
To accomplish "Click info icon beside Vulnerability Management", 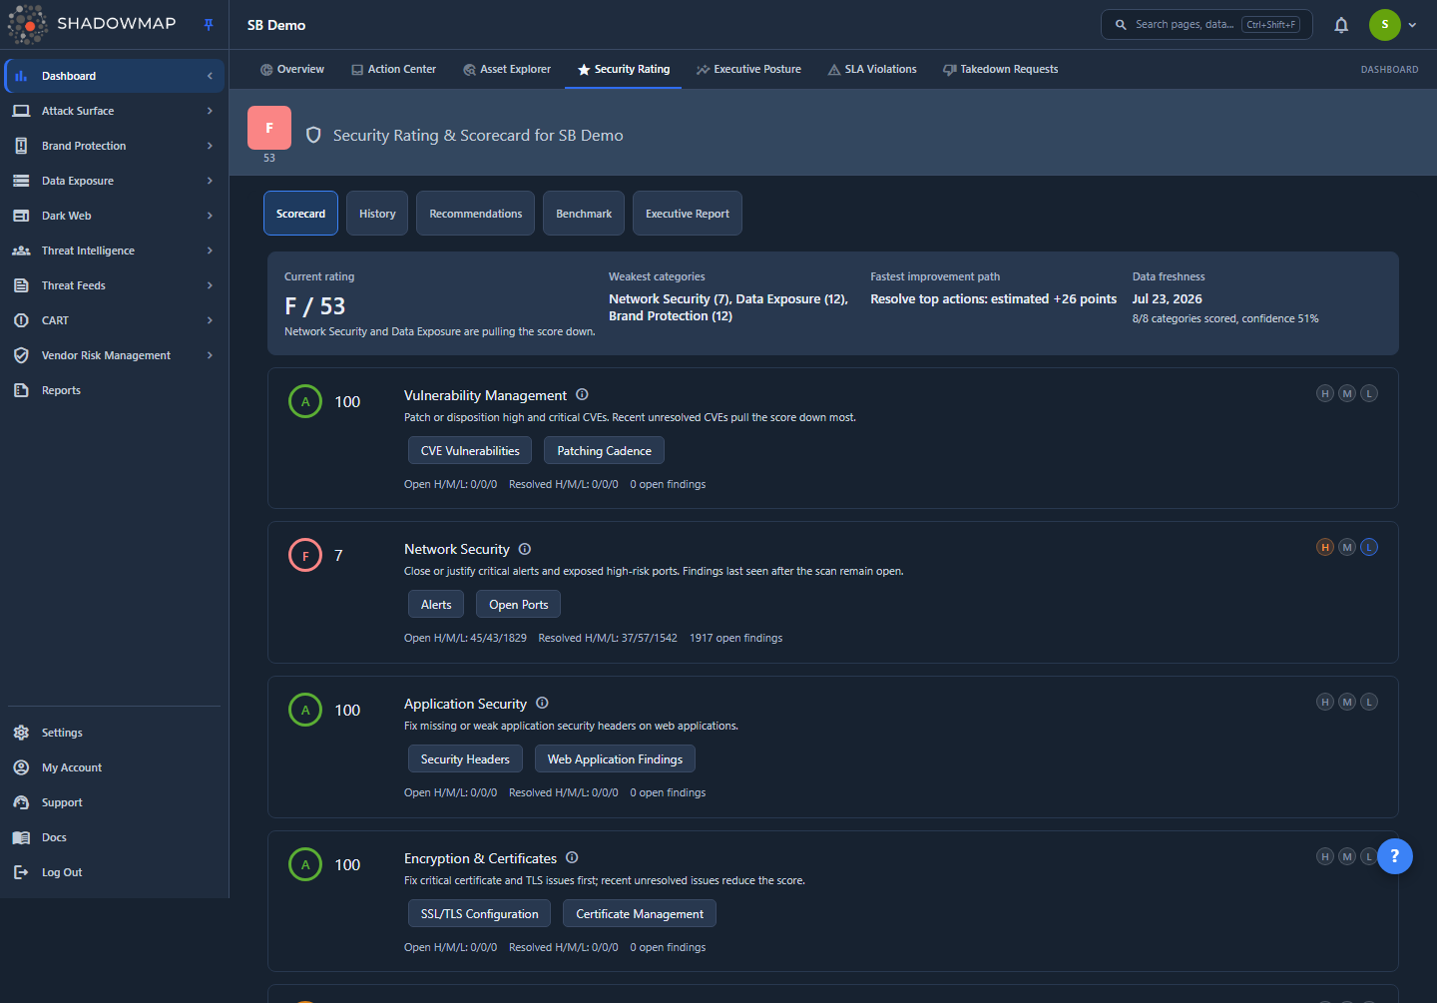I will coord(582,394).
